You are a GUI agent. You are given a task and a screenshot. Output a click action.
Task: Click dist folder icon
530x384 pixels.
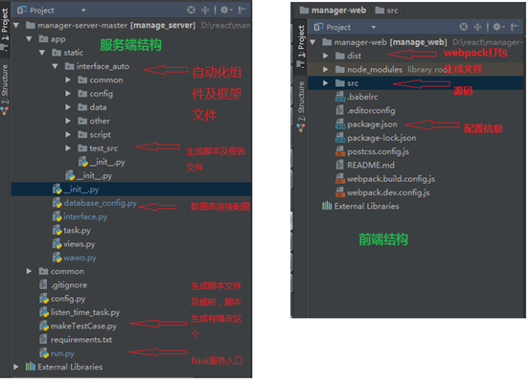click(340, 56)
